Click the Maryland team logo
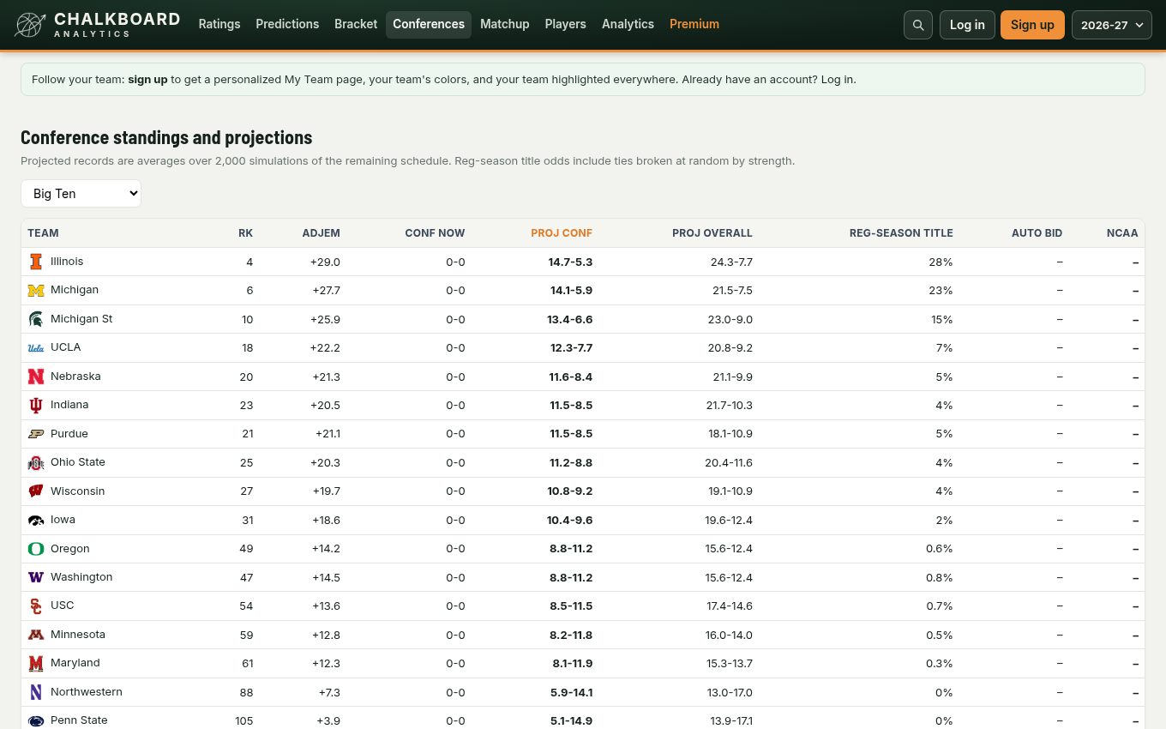 click(x=36, y=664)
